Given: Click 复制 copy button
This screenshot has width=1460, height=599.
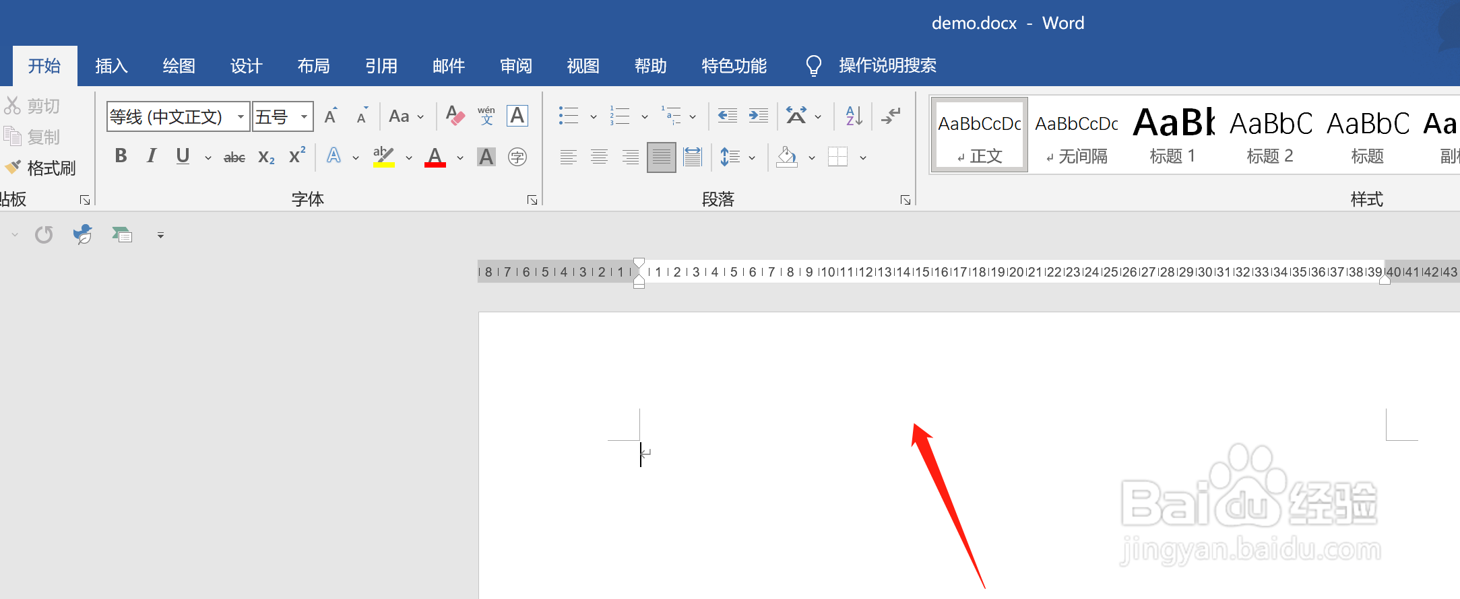Looking at the screenshot, I should [32, 137].
